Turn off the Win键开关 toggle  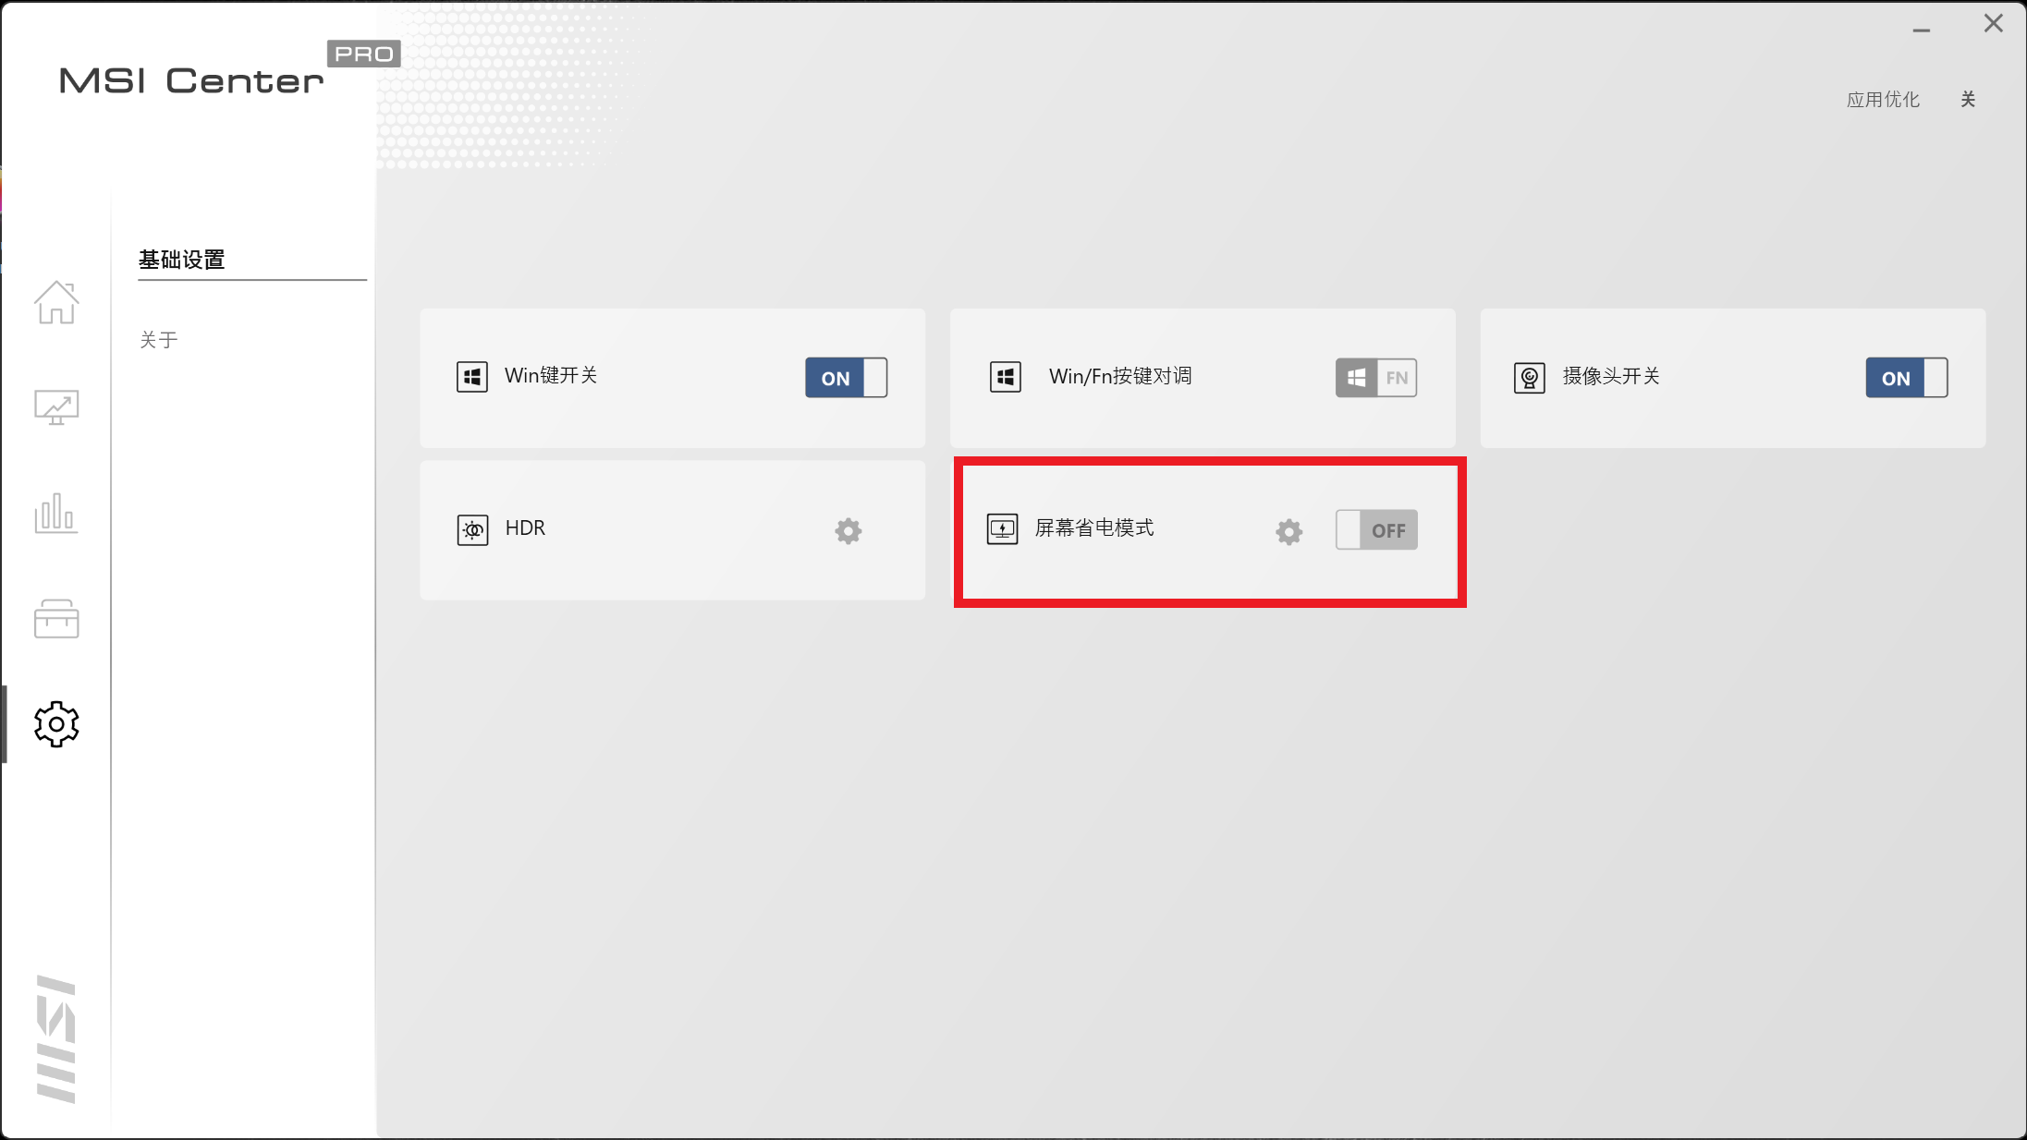click(x=846, y=378)
